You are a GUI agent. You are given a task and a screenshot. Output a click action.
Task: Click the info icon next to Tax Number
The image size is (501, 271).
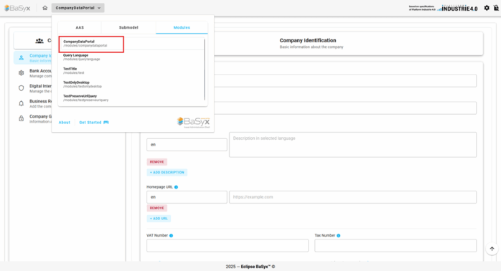(338, 236)
